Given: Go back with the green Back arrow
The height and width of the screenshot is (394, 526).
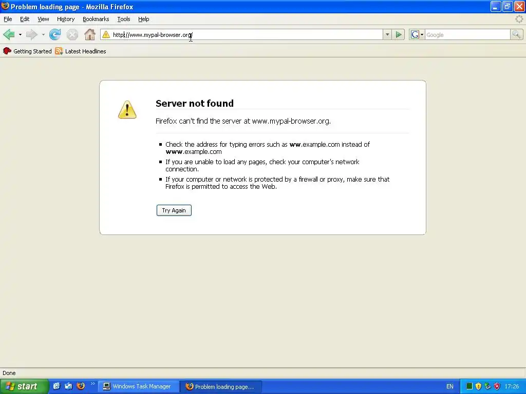Looking at the screenshot, I should point(9,34).
